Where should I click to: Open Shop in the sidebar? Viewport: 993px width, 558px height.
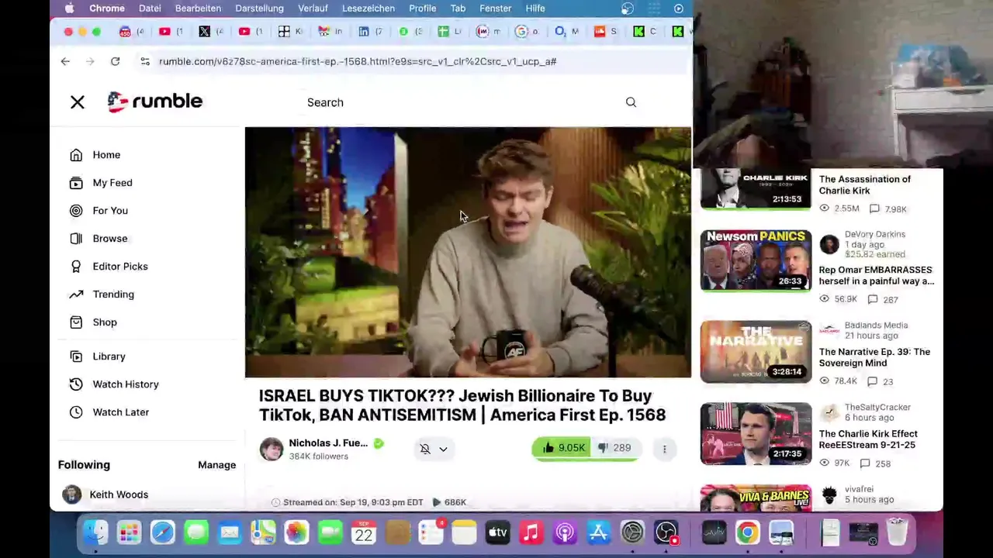click(105, 322)
